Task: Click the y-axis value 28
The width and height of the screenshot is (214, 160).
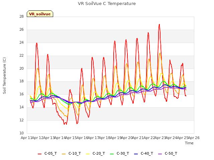Action: (21, 16)
